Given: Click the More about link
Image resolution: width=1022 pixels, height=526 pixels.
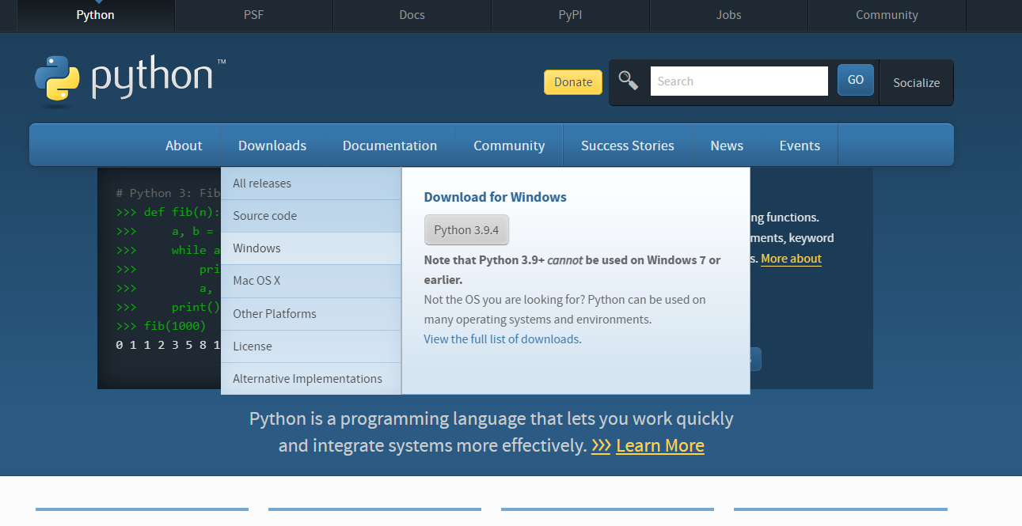Looking at the screenshot, I should pyautogui.click(x=791, y=259).
